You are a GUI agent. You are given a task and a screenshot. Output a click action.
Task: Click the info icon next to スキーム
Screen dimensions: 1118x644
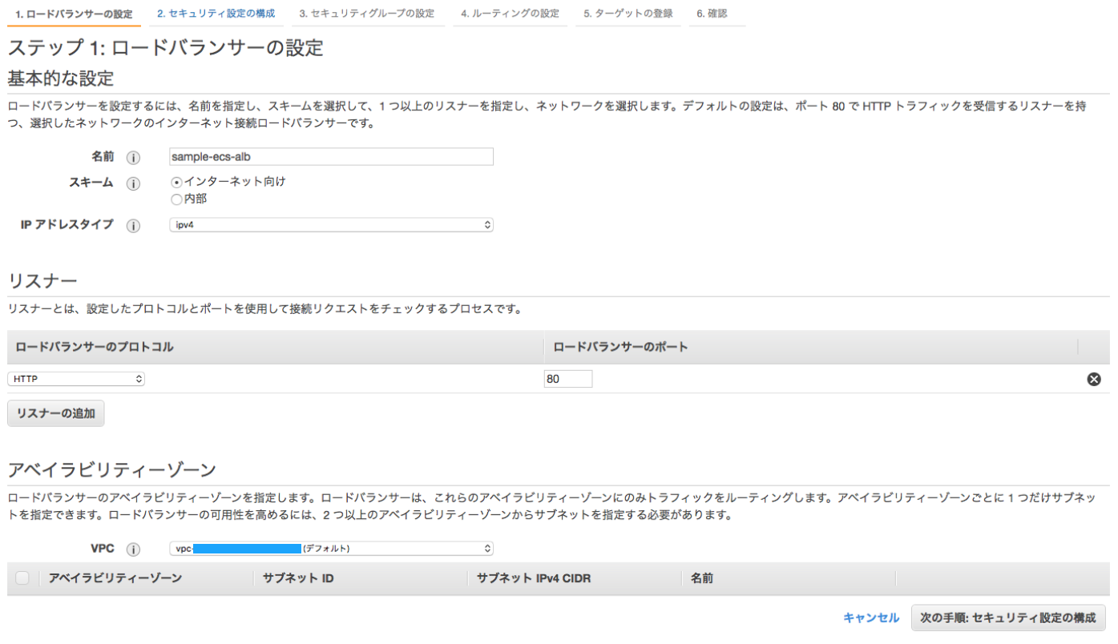pyautogui.click(x=134, y=183)
